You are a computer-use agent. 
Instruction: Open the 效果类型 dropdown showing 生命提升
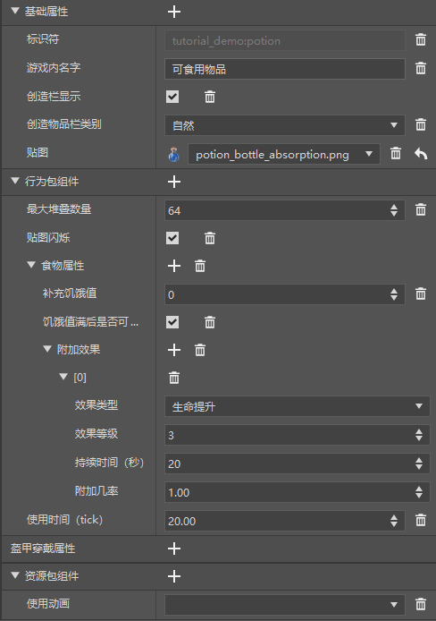pos(298,406)
